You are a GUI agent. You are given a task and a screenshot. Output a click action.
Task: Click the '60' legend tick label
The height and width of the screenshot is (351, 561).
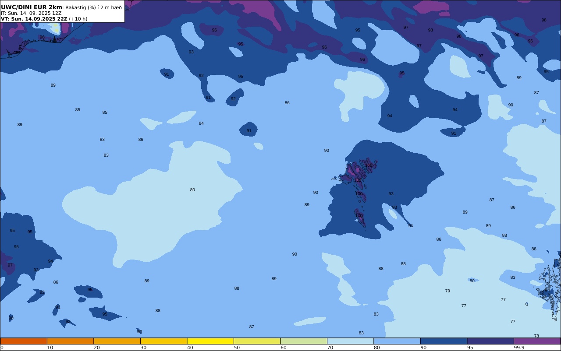pyautogui.click(x=284, y=347)
